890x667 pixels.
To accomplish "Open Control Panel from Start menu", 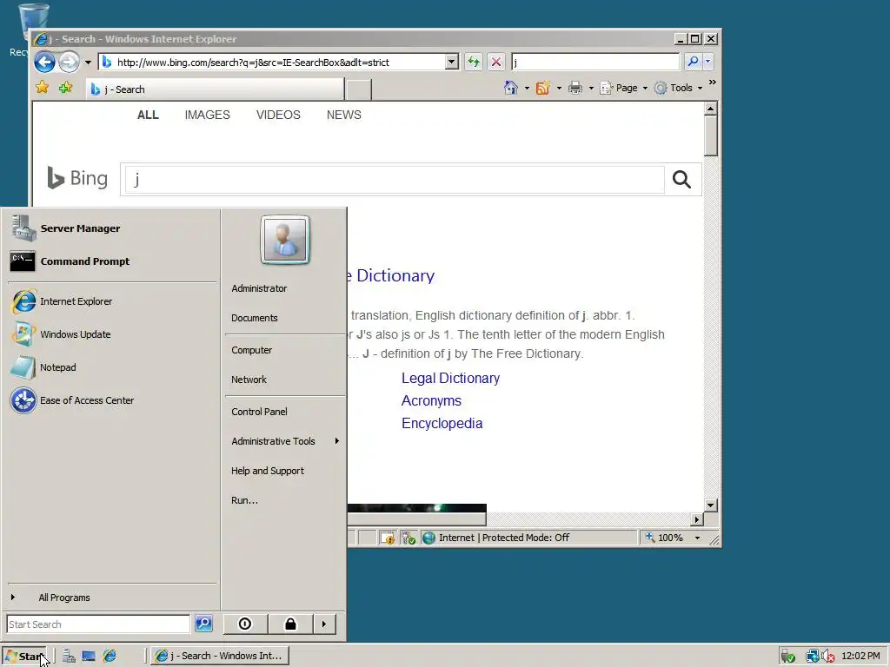I will pos(284,412).
